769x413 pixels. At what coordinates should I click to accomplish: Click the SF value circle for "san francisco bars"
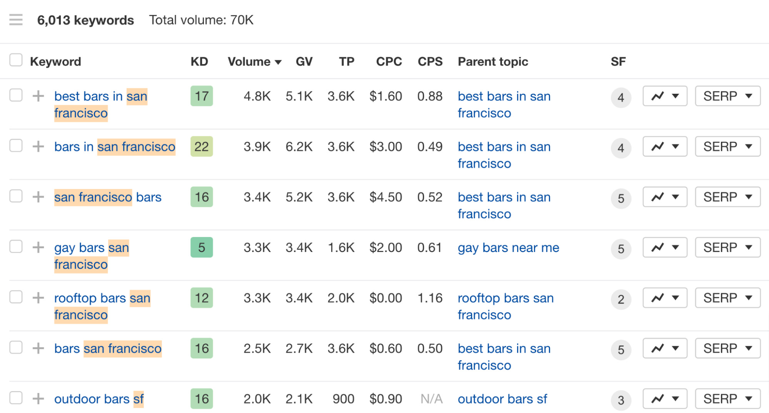pos(621,199)
